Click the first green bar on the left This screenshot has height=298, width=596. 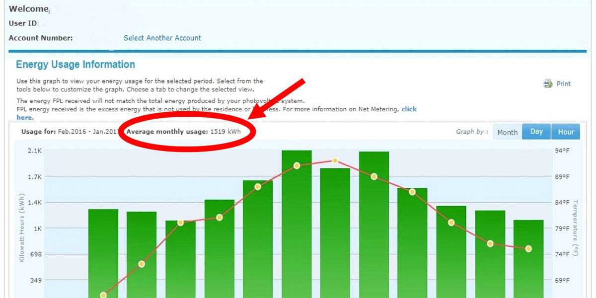click(103, 248)
